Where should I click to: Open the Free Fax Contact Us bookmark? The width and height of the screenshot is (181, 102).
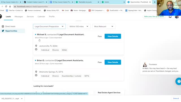click(14, 10)
